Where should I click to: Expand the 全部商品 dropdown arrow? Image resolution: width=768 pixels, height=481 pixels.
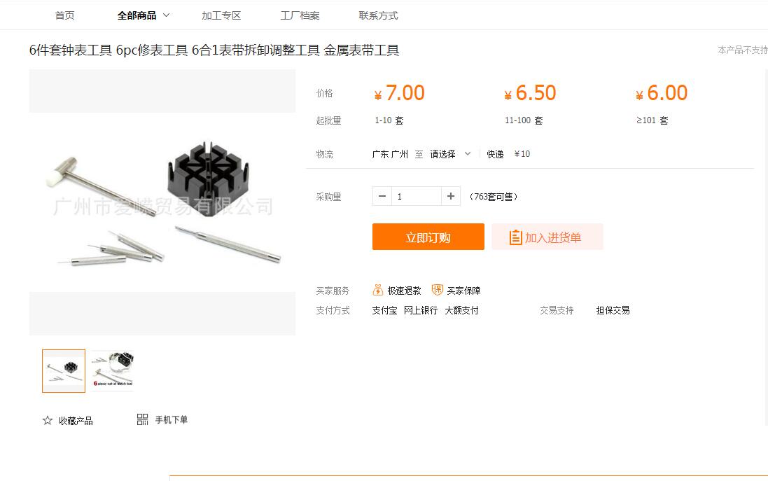pyautogui.click(x=166, y=15)
